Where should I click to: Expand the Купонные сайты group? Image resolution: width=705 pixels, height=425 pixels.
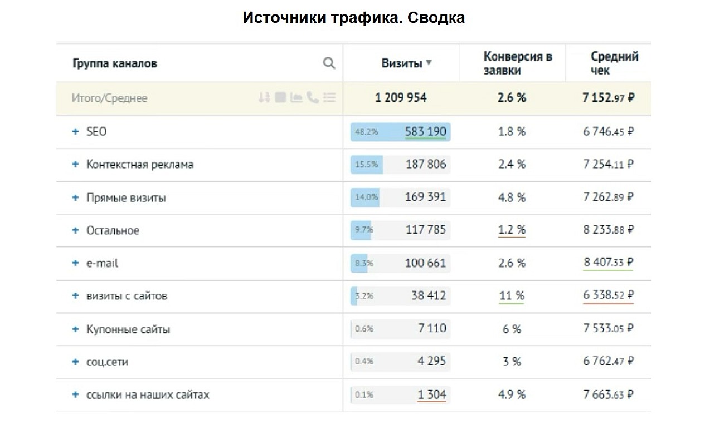[76, 329]
